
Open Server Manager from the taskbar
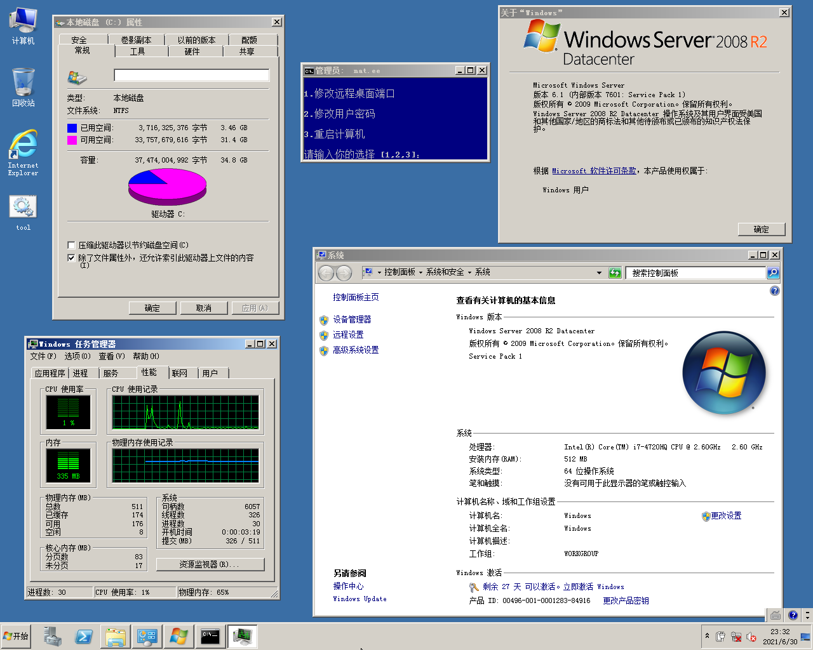(x=52, y=636)
